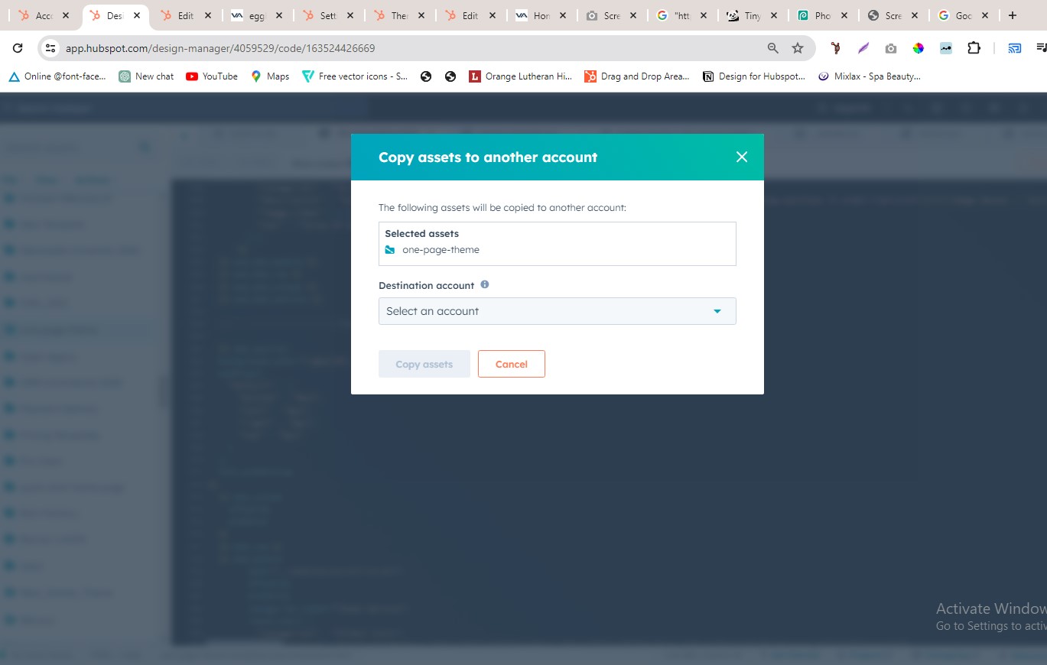Screen dimensions: 1047x665
Task: Open the Destination account dropdown
Action: [x=557, y=311]
